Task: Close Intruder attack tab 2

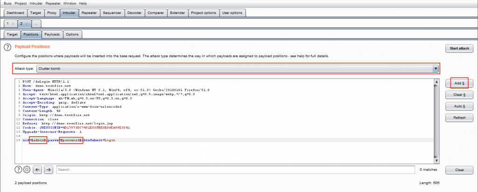Action: pos(27,23)
